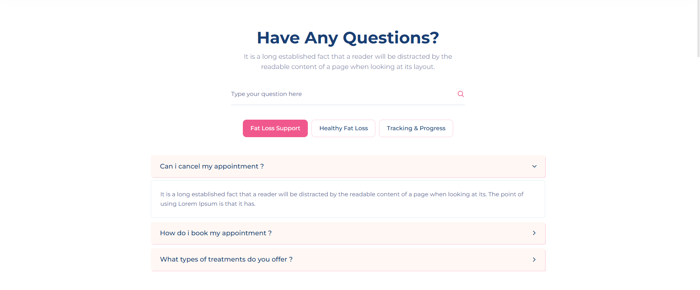The height and width of the screenshot is (290, 700).
Task: Open the "How do i book my appointment ?" question
Action: click(216, 233)
